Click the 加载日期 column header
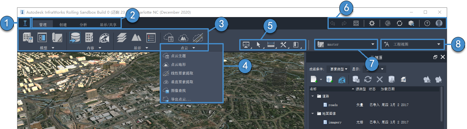 tap(388, 89)
